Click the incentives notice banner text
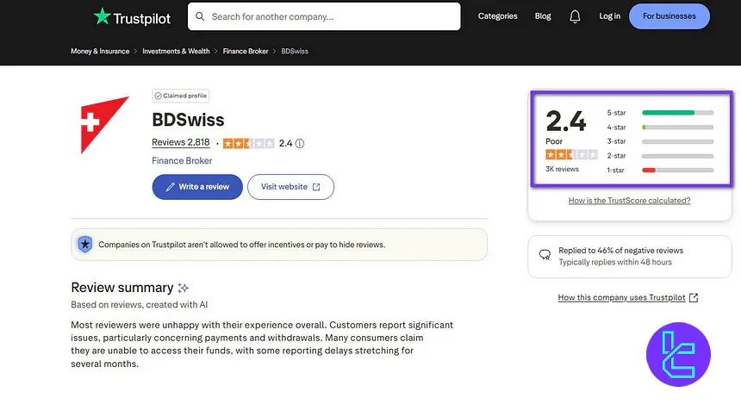This screenshot has height=417, width=741. tap(241, 245)
